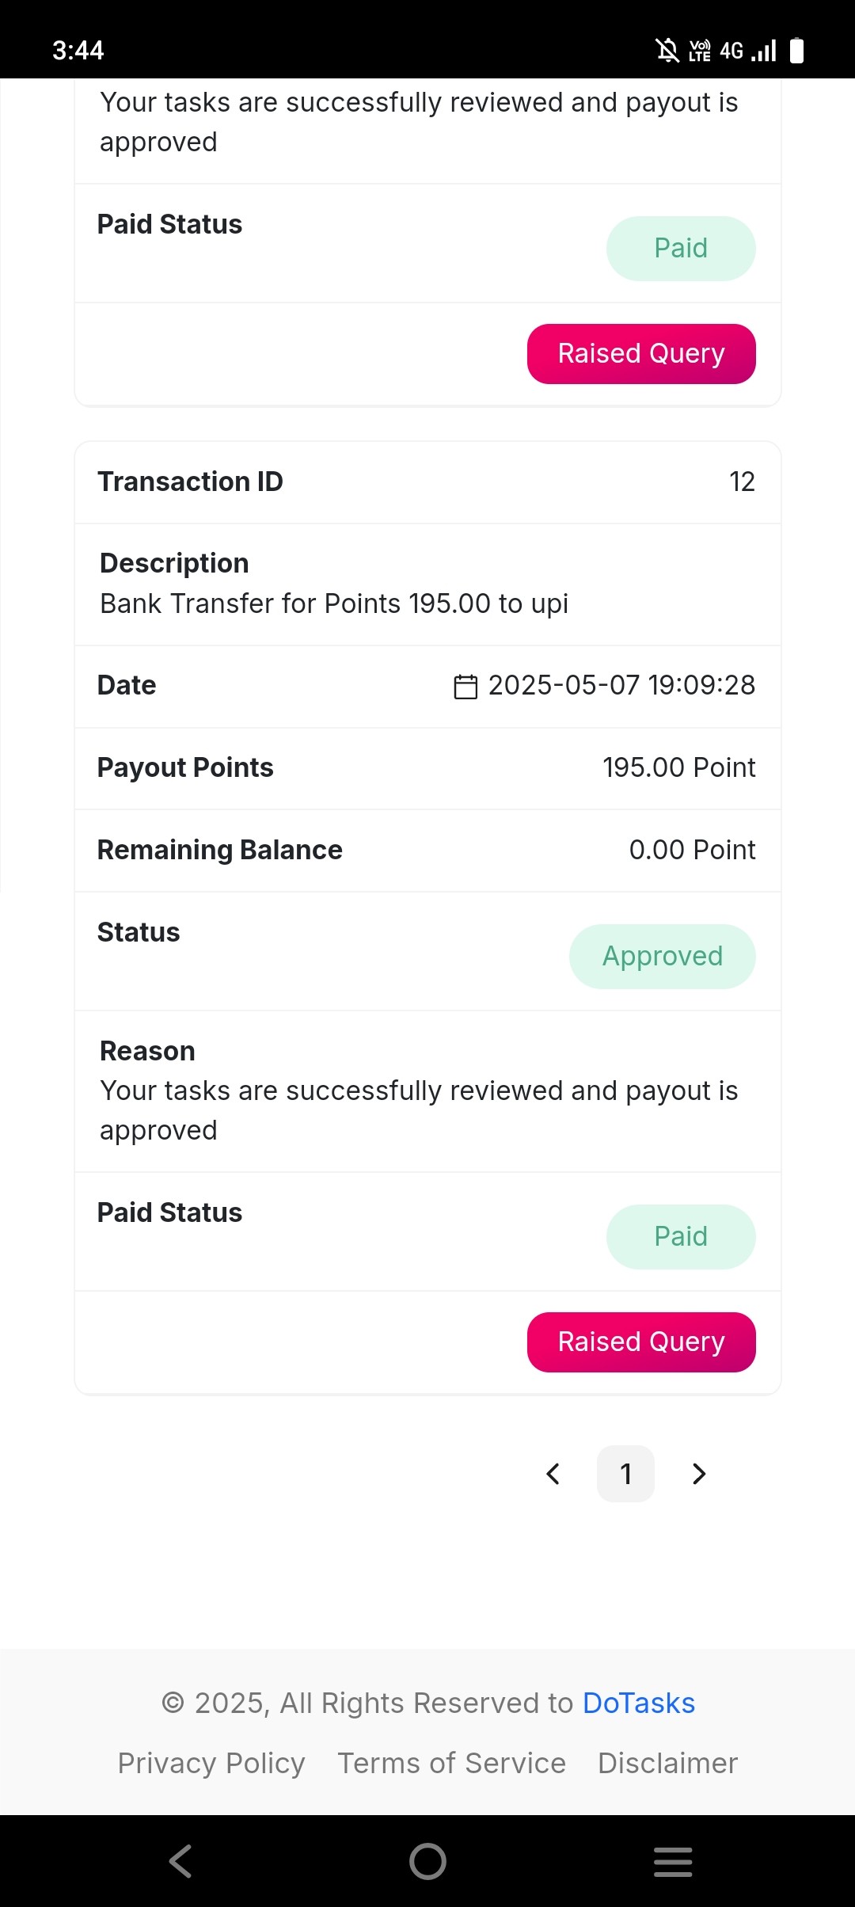Click Raised Query for transaction 12
855x1907 pixels.
pyautogui.click(x=641, y=1342)
